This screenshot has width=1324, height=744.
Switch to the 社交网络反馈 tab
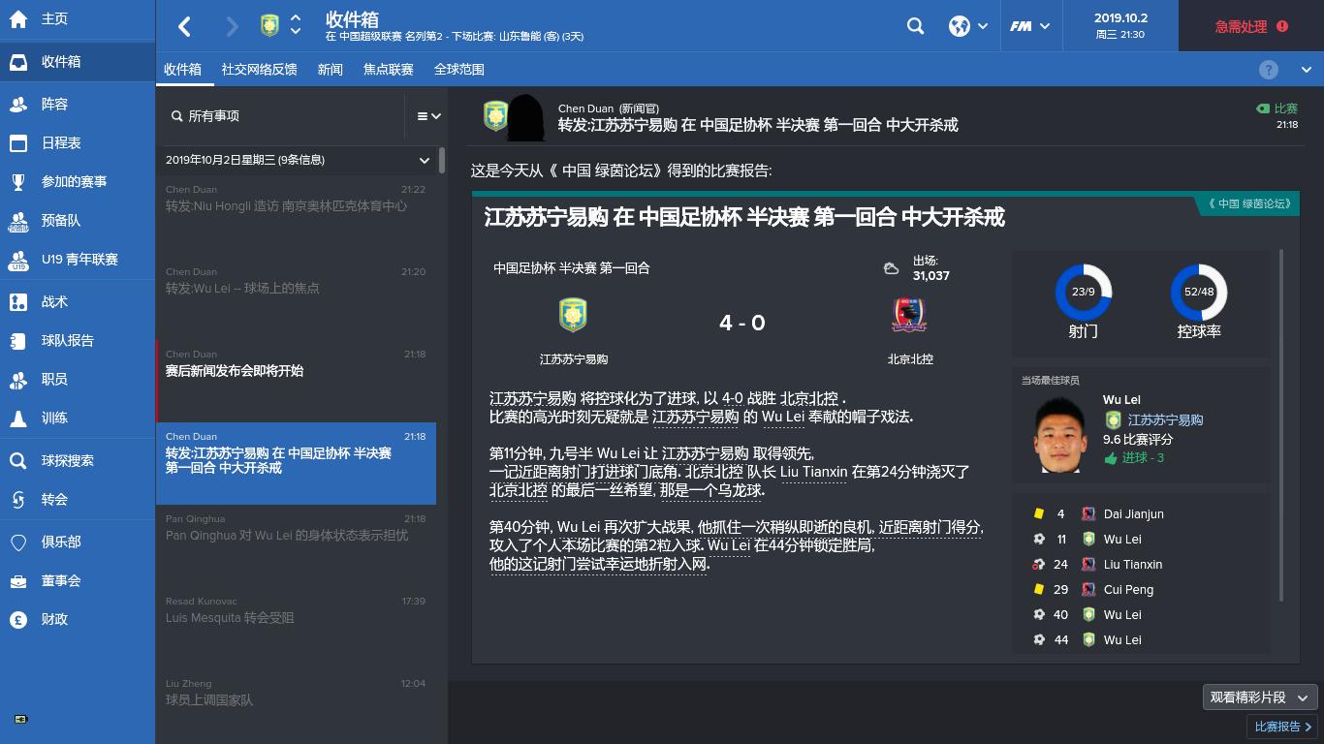tap(258, 69)
